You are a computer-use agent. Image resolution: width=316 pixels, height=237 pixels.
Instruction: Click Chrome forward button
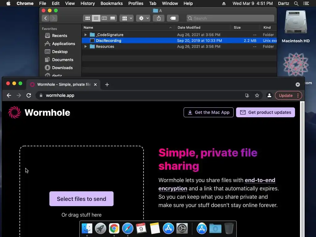[x=19, y=96]
